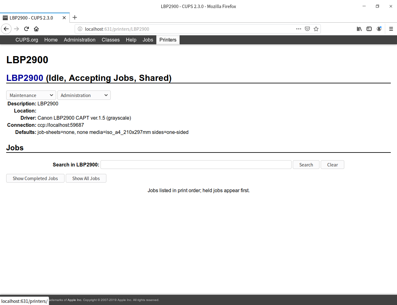Click the '(Idle, Accepting Jobs, Shared)' status text

(109, 78)
